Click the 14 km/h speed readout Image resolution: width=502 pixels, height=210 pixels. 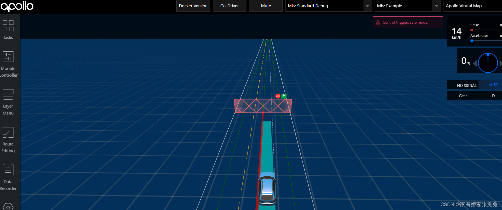tap(456, 33)
